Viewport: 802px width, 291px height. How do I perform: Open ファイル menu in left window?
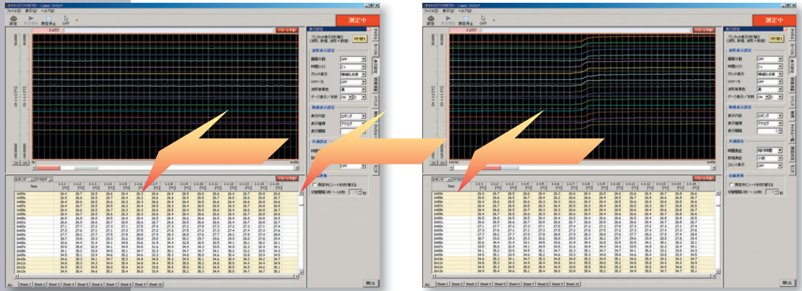point(13,10)
